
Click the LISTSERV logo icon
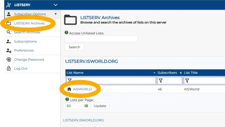(x=8, y=5)
